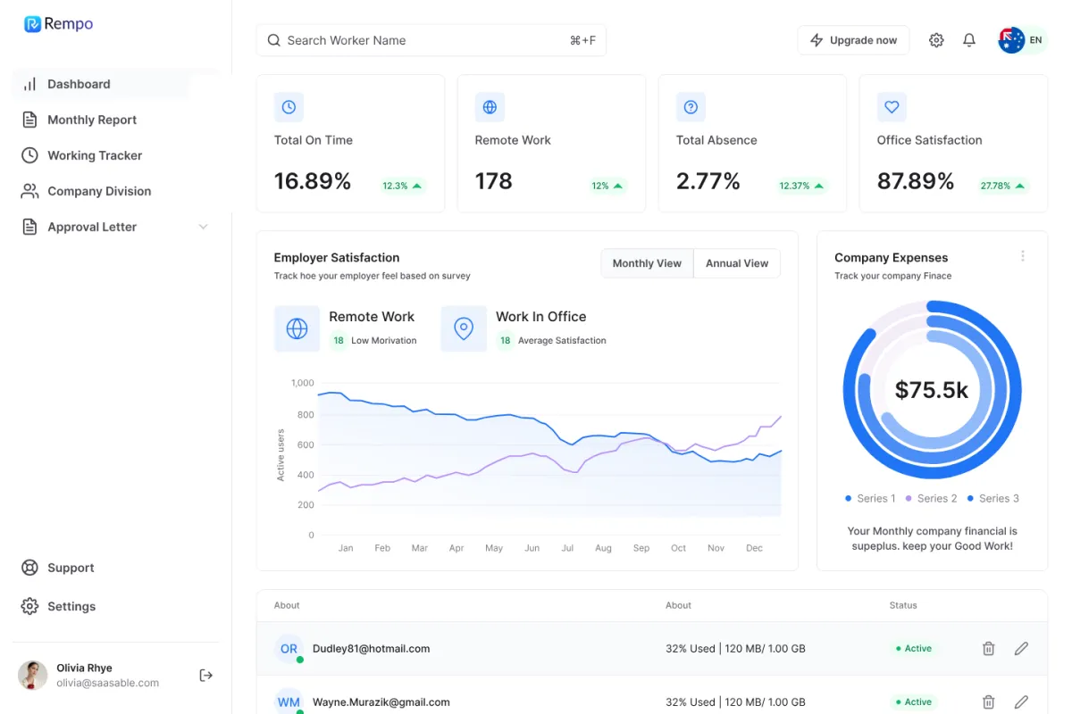Screen dimensions: 1072x714
Task: Click the logout icon beside Olivia Rhye
Action: pos(205,676)
